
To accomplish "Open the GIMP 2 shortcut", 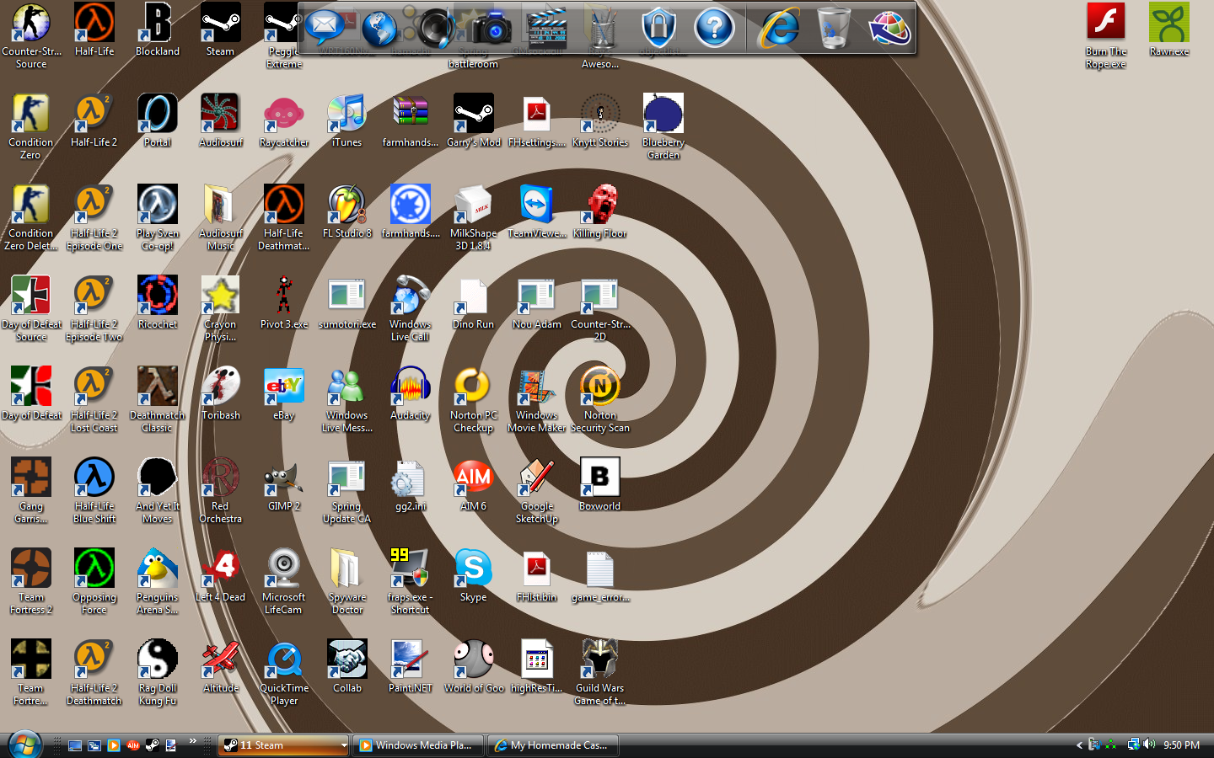I will [284, 484].
